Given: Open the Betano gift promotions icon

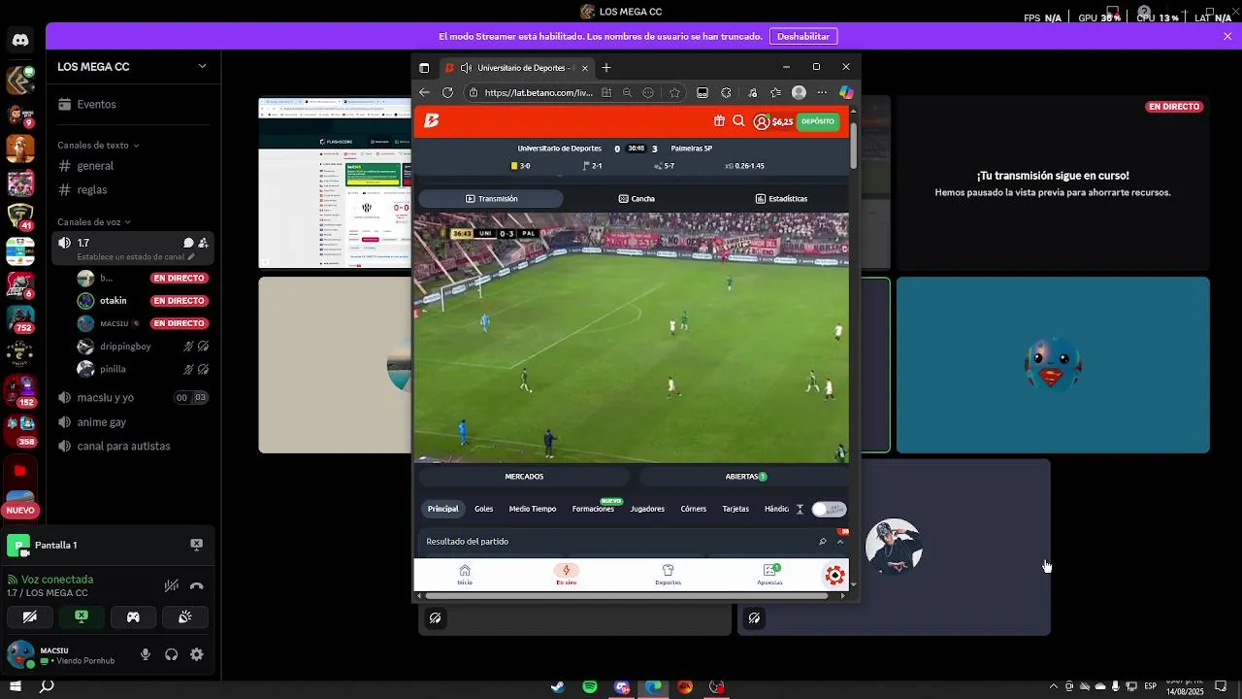Looking at the screenshot, I should click(719, 121).
